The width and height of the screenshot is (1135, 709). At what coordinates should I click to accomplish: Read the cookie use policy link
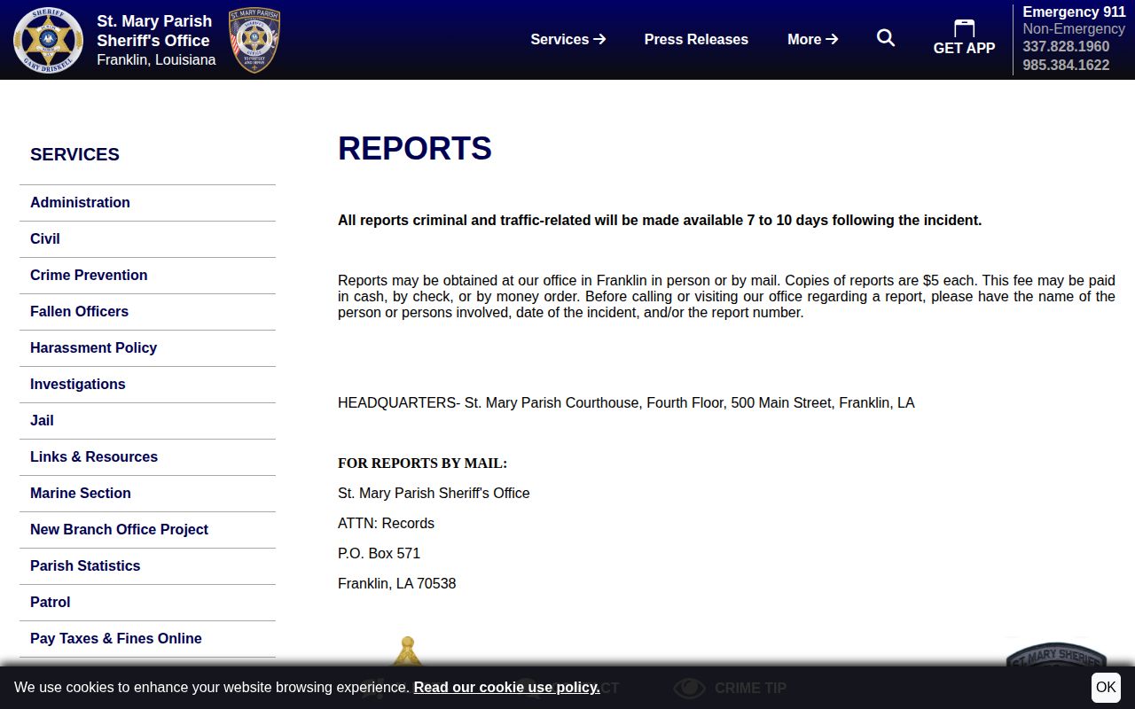point(506,687)
